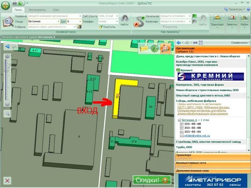Select Намерение, ЗАО, торговая фирма entry
Image resolution: width=251 pixels, height=188 pixels.
tap(200, 85)
